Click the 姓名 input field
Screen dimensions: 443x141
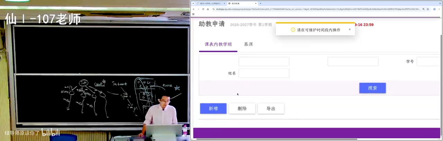click(x=264, y=73)
